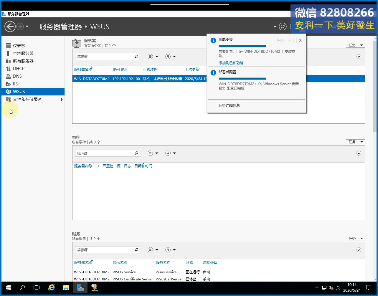Click the WSUS role icon
This screenshot has height=296, width=378.
(8, 92)
